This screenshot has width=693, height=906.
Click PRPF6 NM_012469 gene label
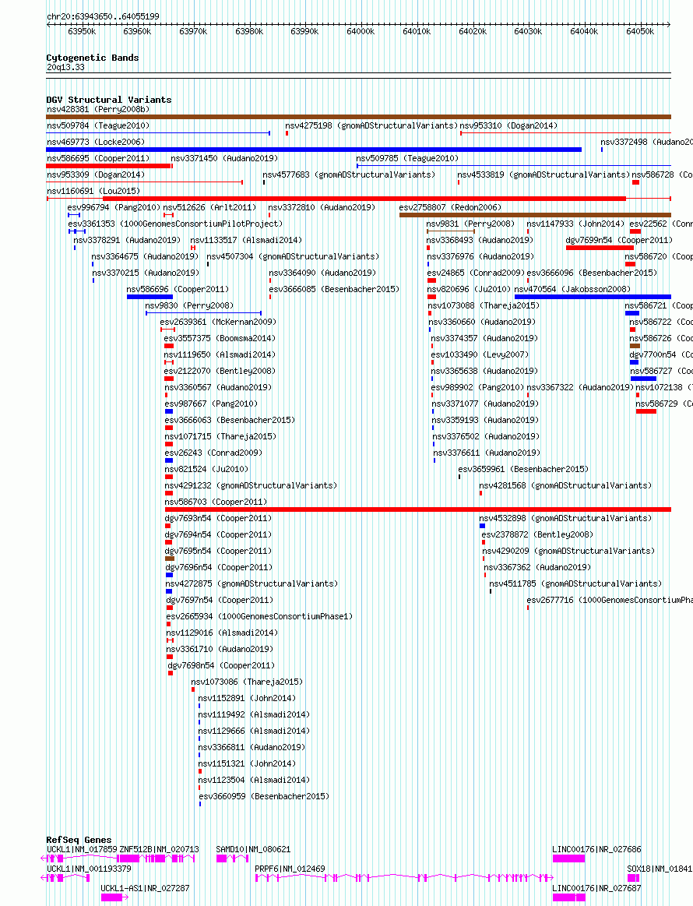290,869
